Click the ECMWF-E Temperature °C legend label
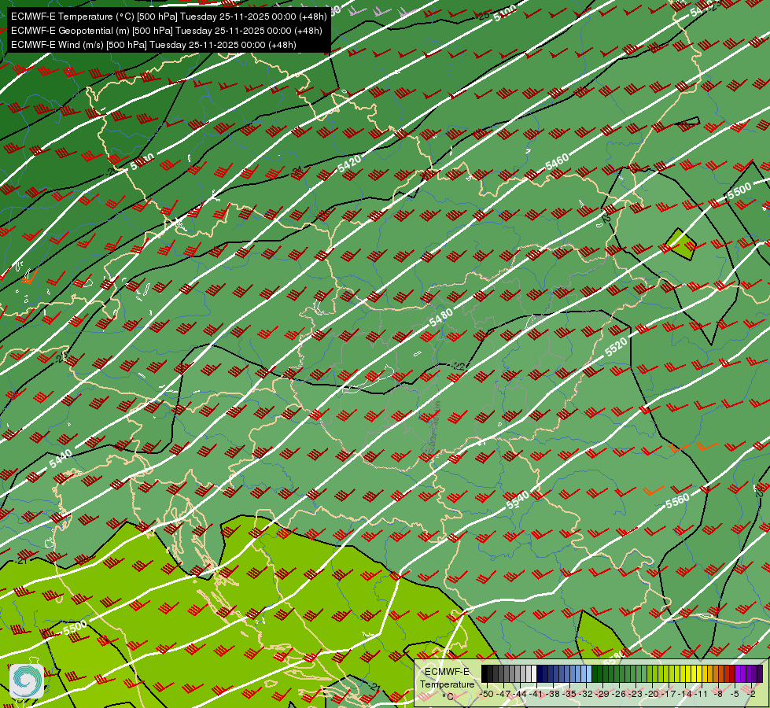 coord(448,684)
